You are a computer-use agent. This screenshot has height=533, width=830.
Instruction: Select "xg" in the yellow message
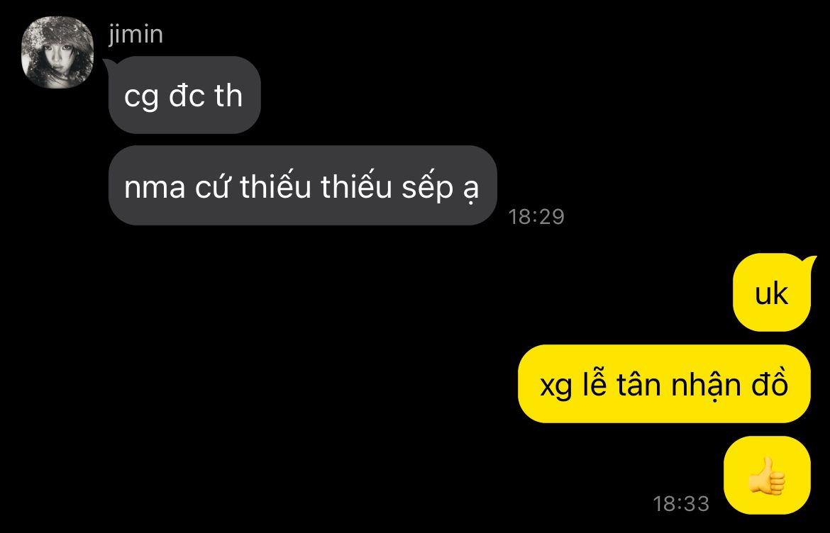555,388
